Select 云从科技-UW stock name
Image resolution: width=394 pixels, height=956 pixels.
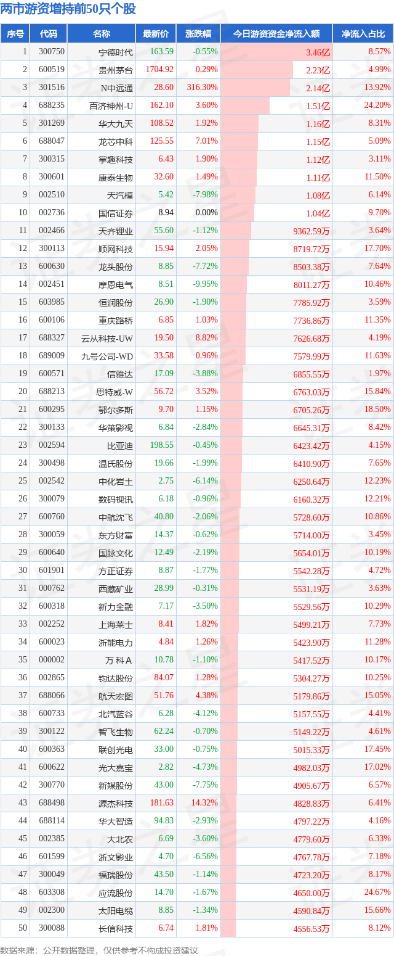coord(107,339)
